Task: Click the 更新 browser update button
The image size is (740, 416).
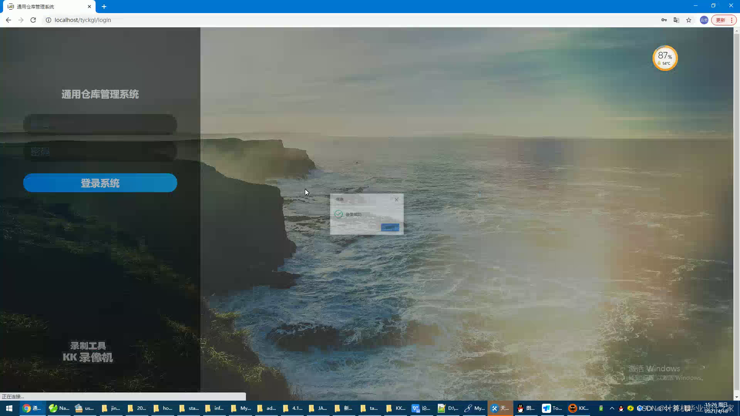Action: click(721, 20)
